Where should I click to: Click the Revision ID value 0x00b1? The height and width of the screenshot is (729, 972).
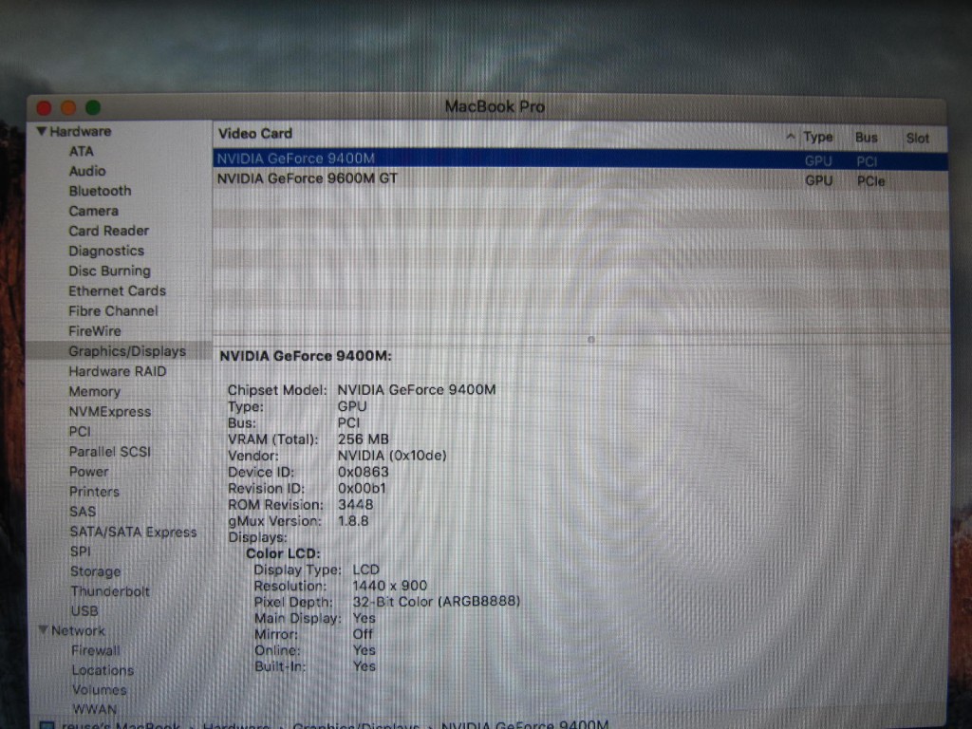click(x=362, y=489)
